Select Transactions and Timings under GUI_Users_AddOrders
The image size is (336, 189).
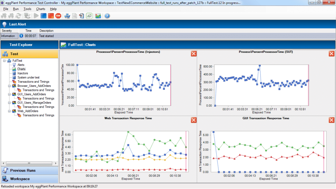click(x=38, y=98)
